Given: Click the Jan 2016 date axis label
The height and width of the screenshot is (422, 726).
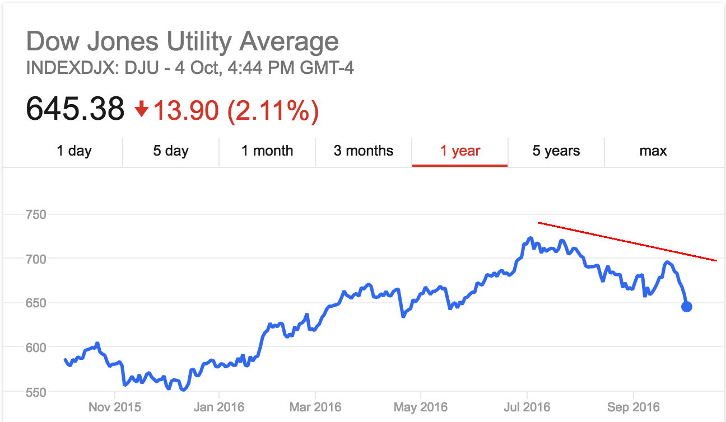Looking at the screenshot, I should click(218, 407).
